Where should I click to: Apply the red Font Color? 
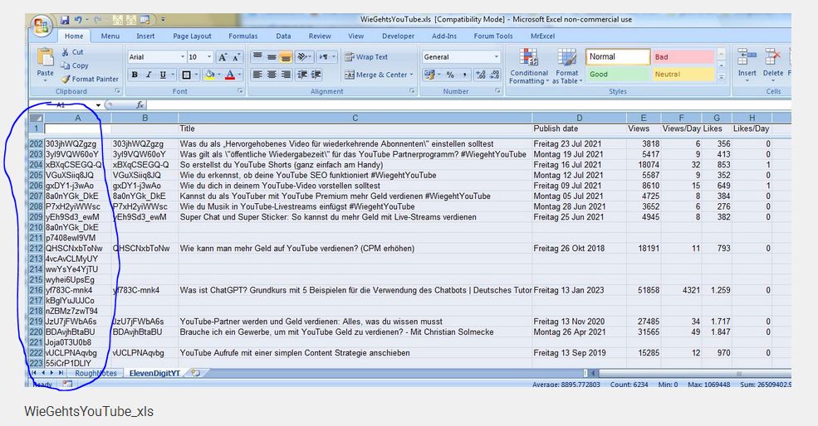click(x=230, y=75)
